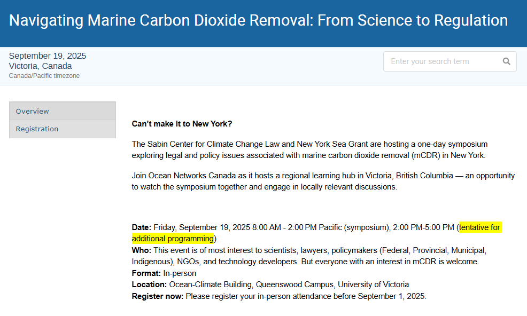Click the Join Ocean Networks Canada paragraph
Screen dimensions: 527x316
[323, 181]
